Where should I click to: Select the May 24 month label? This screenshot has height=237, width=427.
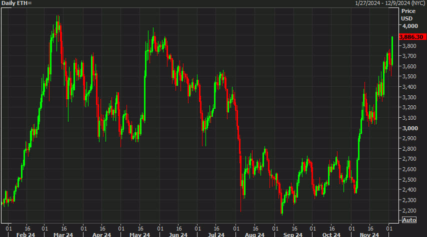[x=139, y=234]
